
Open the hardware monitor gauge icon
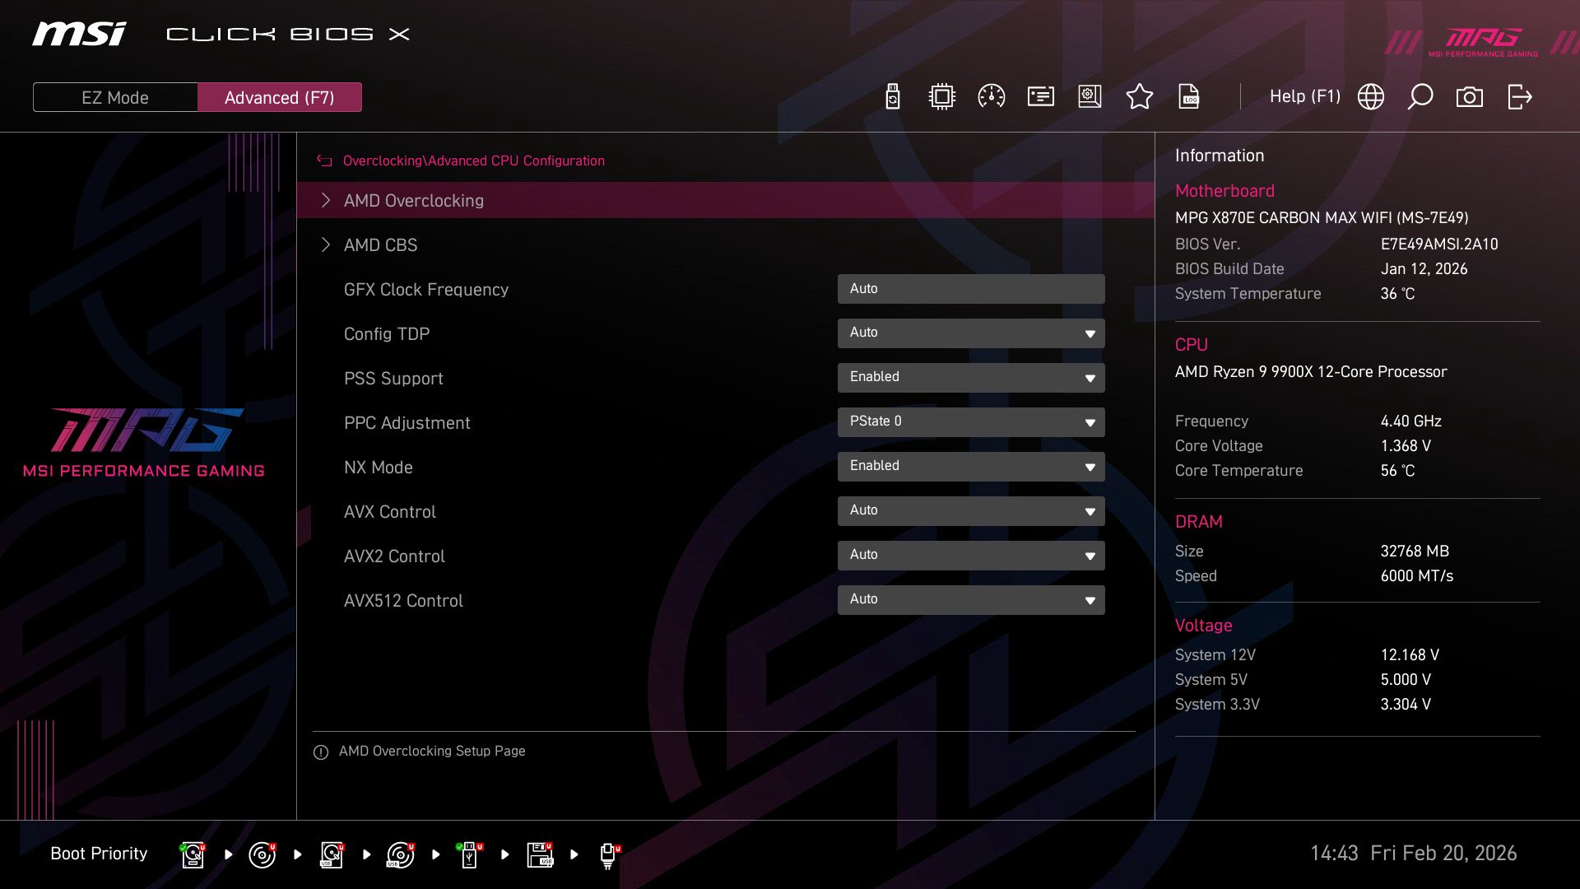[x=991, y=96]
